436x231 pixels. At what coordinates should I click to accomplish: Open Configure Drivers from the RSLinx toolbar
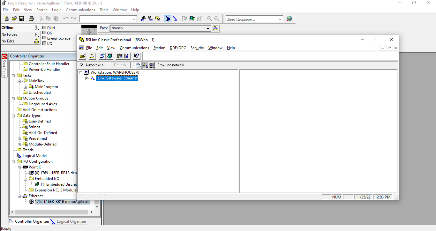(102, 56)
